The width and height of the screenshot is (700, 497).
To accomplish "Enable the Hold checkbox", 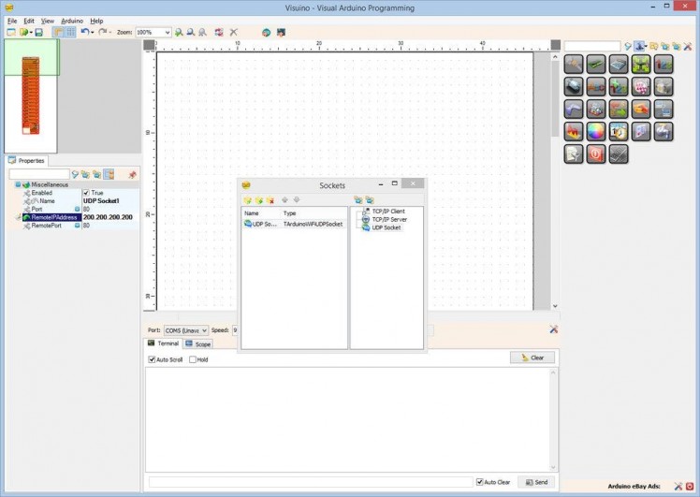I will pos(193,359).
